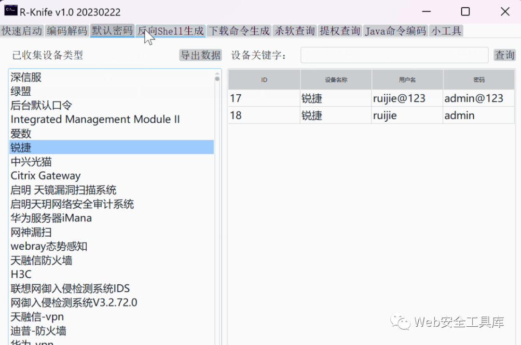Go to the 提权查询 tab
The image size is (521, 345).
click(340, 31)
